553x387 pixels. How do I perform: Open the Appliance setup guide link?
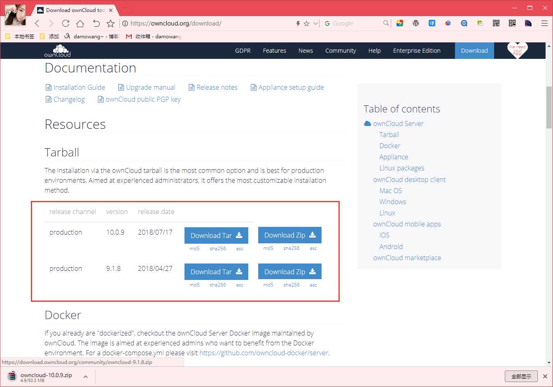tap(287, 87)
